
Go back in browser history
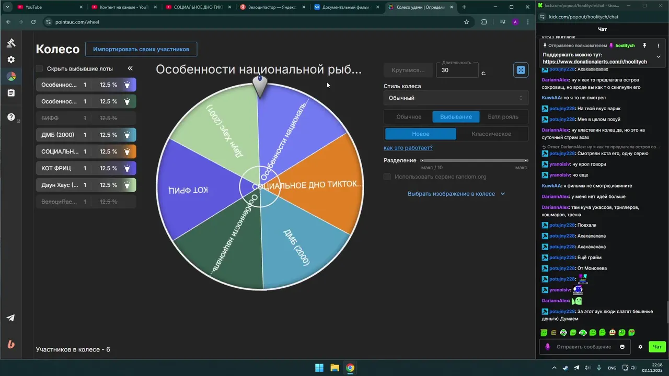(8, 22)
